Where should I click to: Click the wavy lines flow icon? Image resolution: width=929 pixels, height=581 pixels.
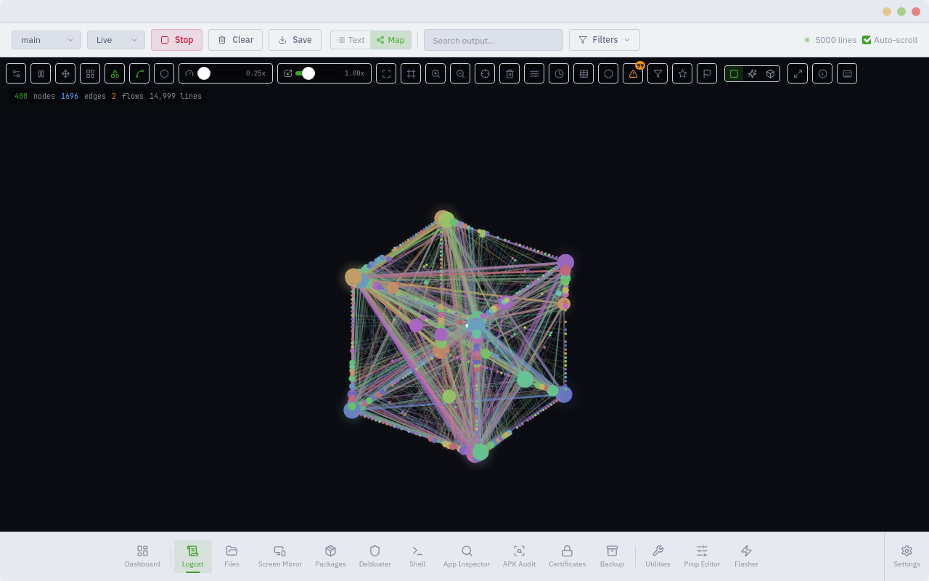(x=534, y=73)
